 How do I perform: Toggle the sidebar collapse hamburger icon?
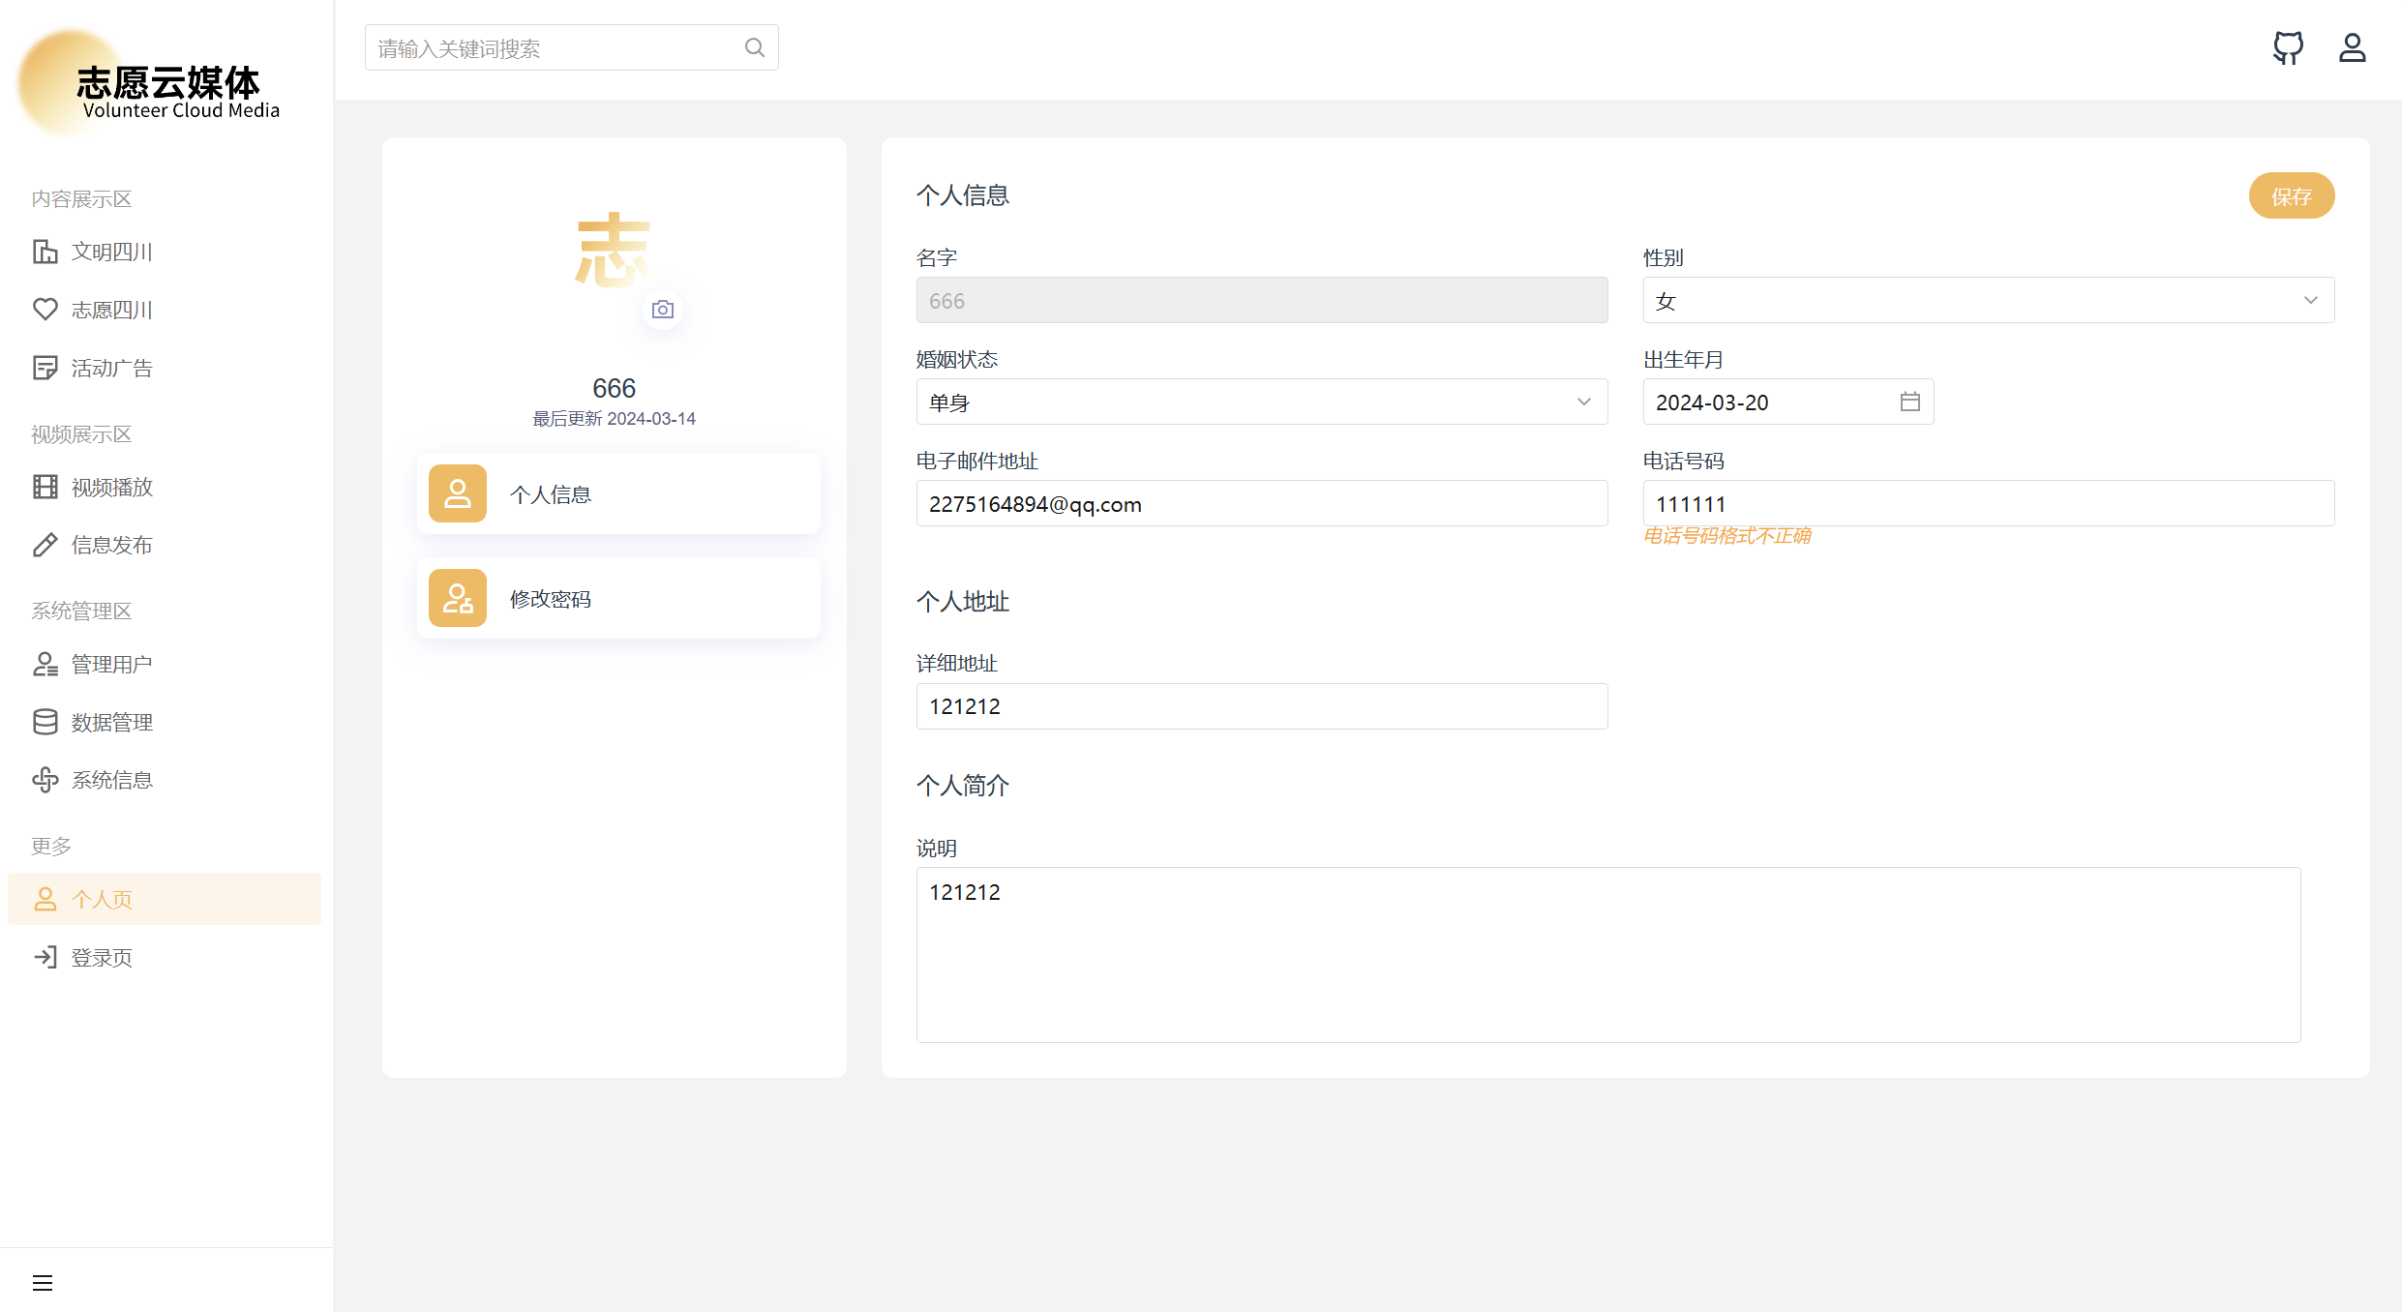click(x=43, y=1283)
